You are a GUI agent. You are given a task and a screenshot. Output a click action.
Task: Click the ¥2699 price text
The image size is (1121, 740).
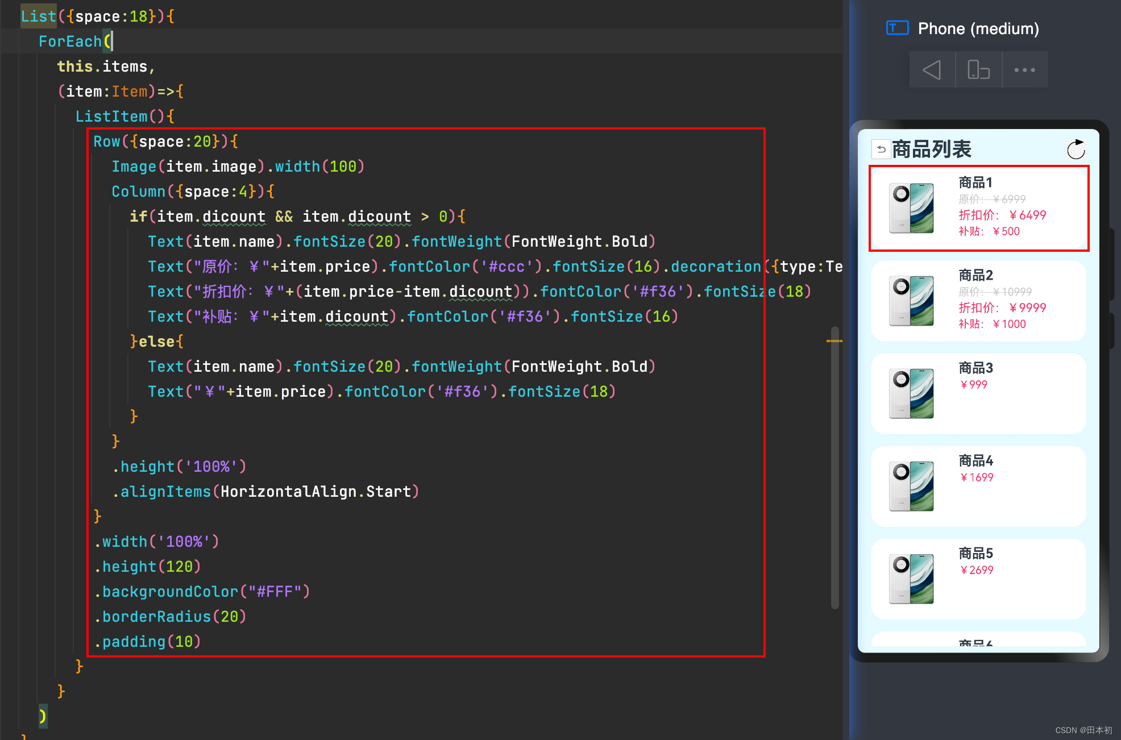976,570
